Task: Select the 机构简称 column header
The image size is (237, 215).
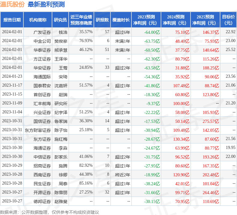Action: click(38, 20)
